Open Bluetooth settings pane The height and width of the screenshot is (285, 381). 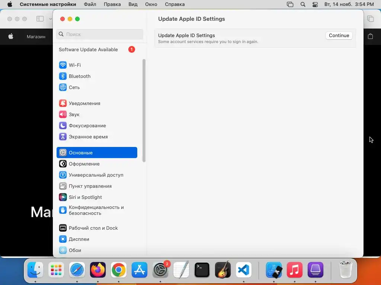tap(97, 76)
